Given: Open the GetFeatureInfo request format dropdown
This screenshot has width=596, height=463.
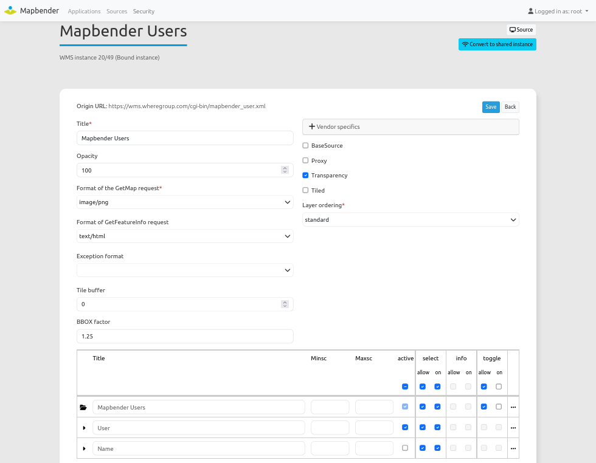Looking at the screenshot, I should pyautogui.click(x=185, y=236).
